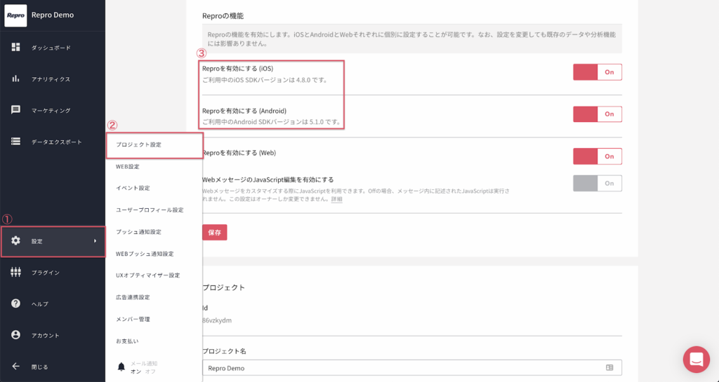719x382 pixels.
Task: Click the Repro Demo project title
Action: click(53, 15)
